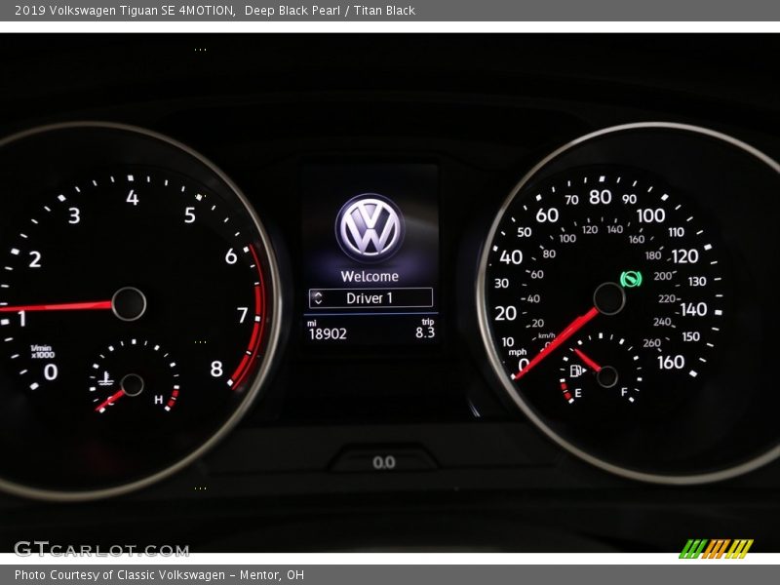Click the 1/min x1000 label
Image resolution: width=780 pixels, height=585 pixels.
[42, 351]
